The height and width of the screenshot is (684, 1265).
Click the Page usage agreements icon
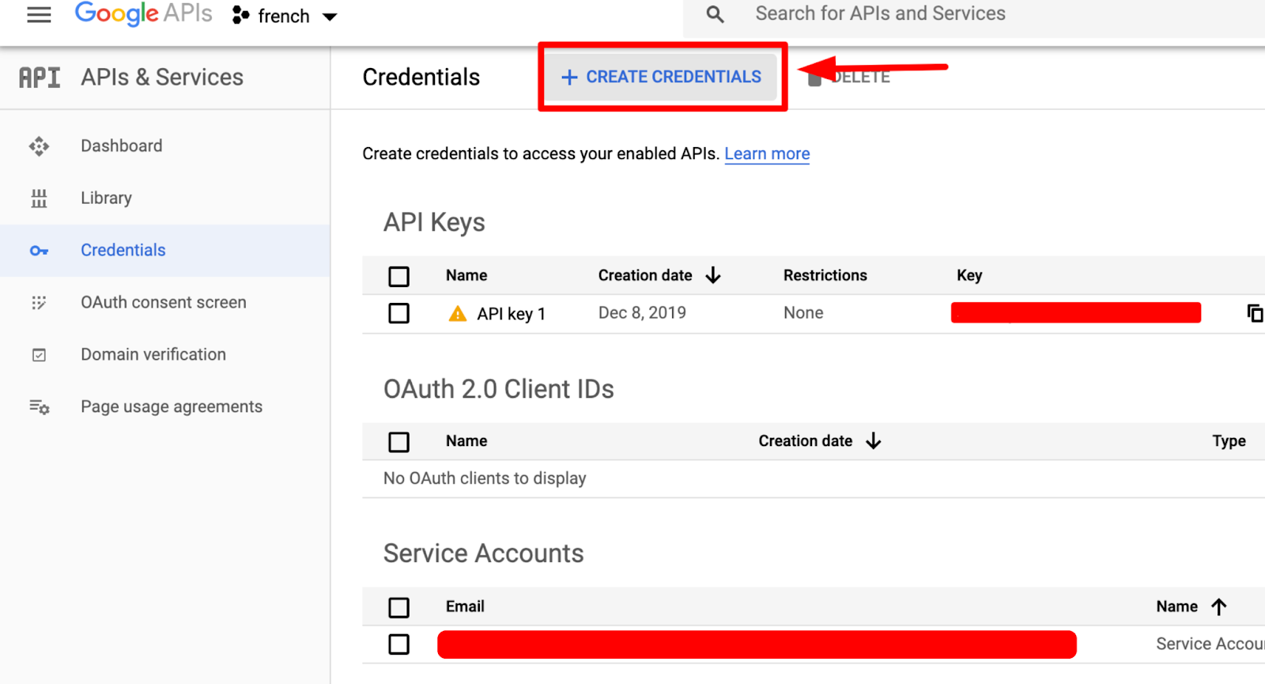(x=40, y=407)
